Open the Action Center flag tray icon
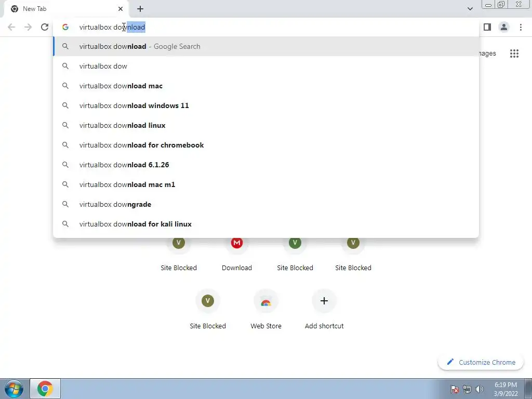The width and height of the screenshot is (532, 399). [454, 389]
